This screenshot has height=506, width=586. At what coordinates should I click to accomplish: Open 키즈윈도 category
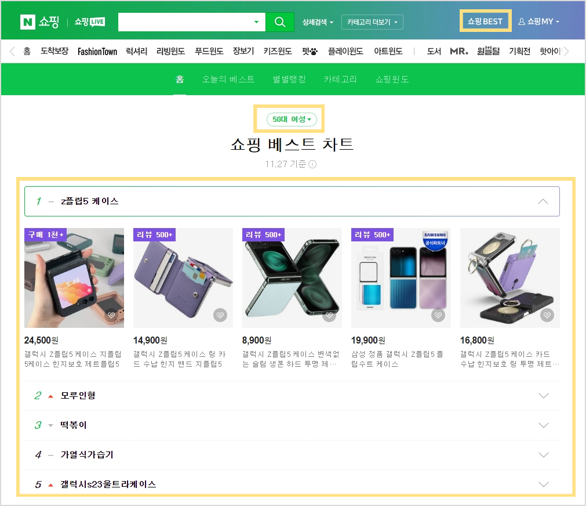pyautogui.click(x=278, y=51)
